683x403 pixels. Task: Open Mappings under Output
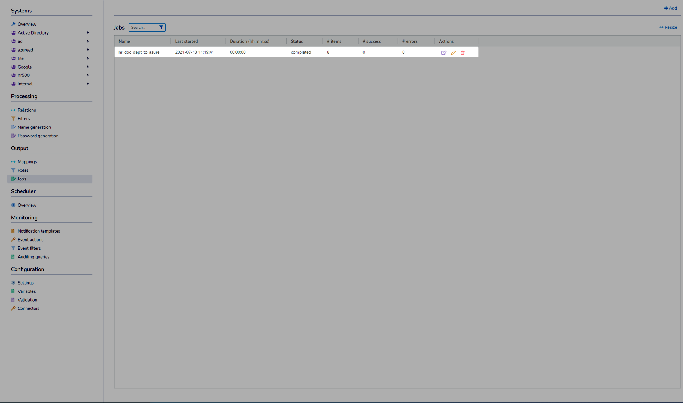(27, 162)
